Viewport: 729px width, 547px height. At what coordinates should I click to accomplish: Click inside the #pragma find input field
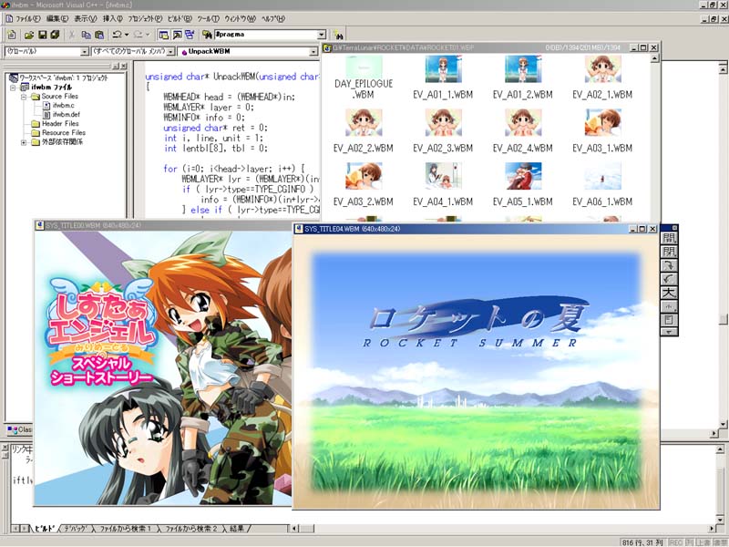point(265,35)
